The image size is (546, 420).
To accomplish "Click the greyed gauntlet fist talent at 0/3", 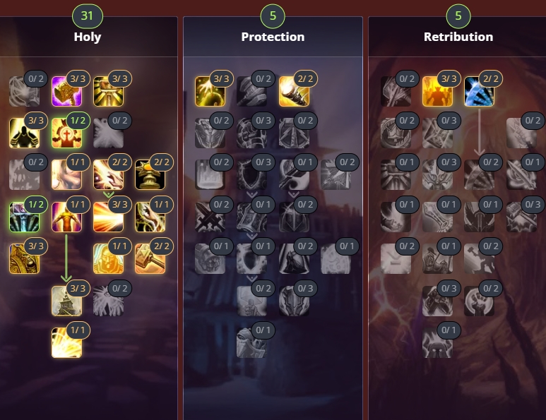I will 251,133.
